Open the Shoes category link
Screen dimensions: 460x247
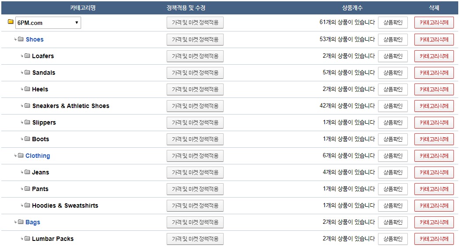35,39
